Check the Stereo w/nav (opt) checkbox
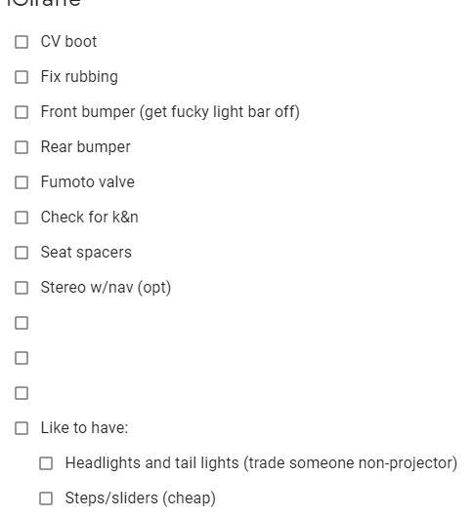This screenshot has width=472, height=517. [x=21, y=288]
